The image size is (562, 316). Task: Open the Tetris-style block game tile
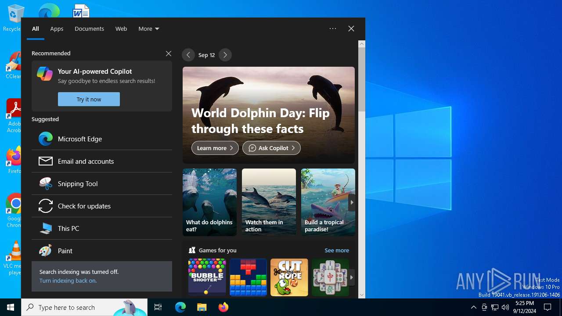248,277
